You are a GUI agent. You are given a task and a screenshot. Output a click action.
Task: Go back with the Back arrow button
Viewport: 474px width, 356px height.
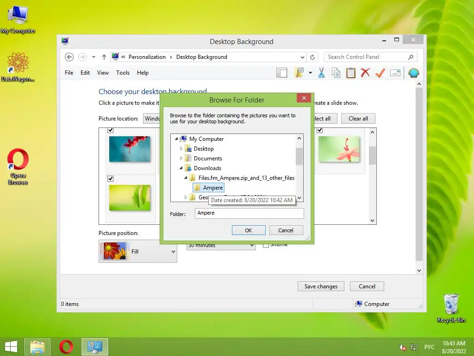coord(69,57)
